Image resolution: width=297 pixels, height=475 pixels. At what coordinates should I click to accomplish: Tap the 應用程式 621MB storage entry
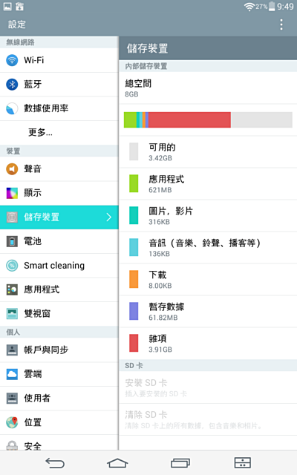coord(208,184)
